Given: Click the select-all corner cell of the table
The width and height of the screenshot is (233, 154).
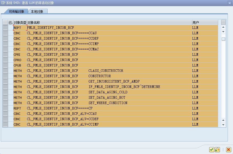Looking at the screenshot, I should pos(5,23).
